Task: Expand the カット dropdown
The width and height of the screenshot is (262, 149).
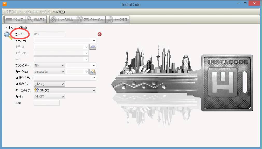Action: pyautogui.click(x=63, y=97)
